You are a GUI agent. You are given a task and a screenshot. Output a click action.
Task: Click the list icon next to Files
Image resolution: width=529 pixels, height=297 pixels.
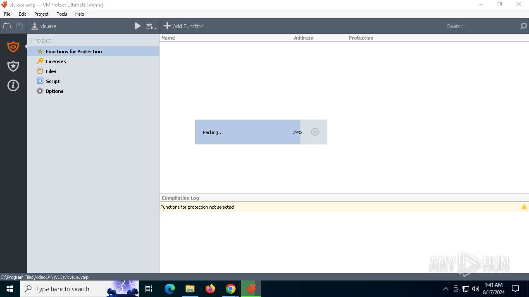tap(40, 71)
